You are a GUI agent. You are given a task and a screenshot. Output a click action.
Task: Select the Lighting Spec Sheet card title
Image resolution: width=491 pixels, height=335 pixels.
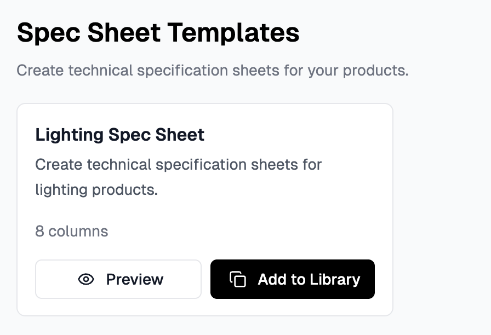click(119, 135)
